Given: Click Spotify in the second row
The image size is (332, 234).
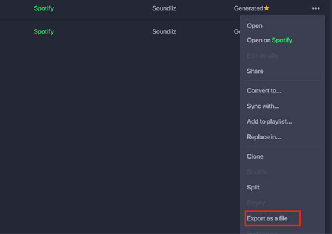Looking at the screenshot, I should pyautogui.click(x=44, y=31).
